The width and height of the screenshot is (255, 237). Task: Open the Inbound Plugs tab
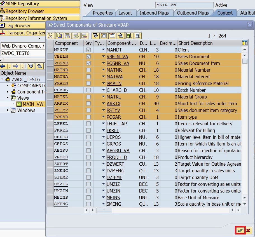click(x=154, y=13)
